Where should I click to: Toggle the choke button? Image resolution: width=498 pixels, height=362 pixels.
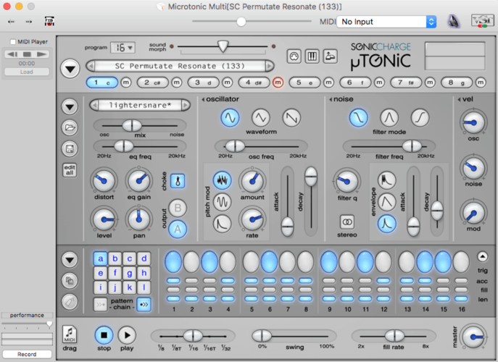point(178,181)
